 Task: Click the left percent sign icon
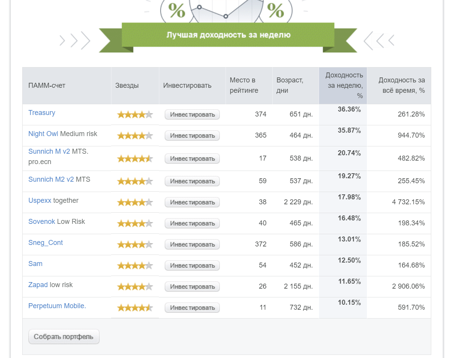tap(177, 11)
